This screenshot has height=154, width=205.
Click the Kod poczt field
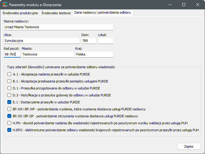12,54
